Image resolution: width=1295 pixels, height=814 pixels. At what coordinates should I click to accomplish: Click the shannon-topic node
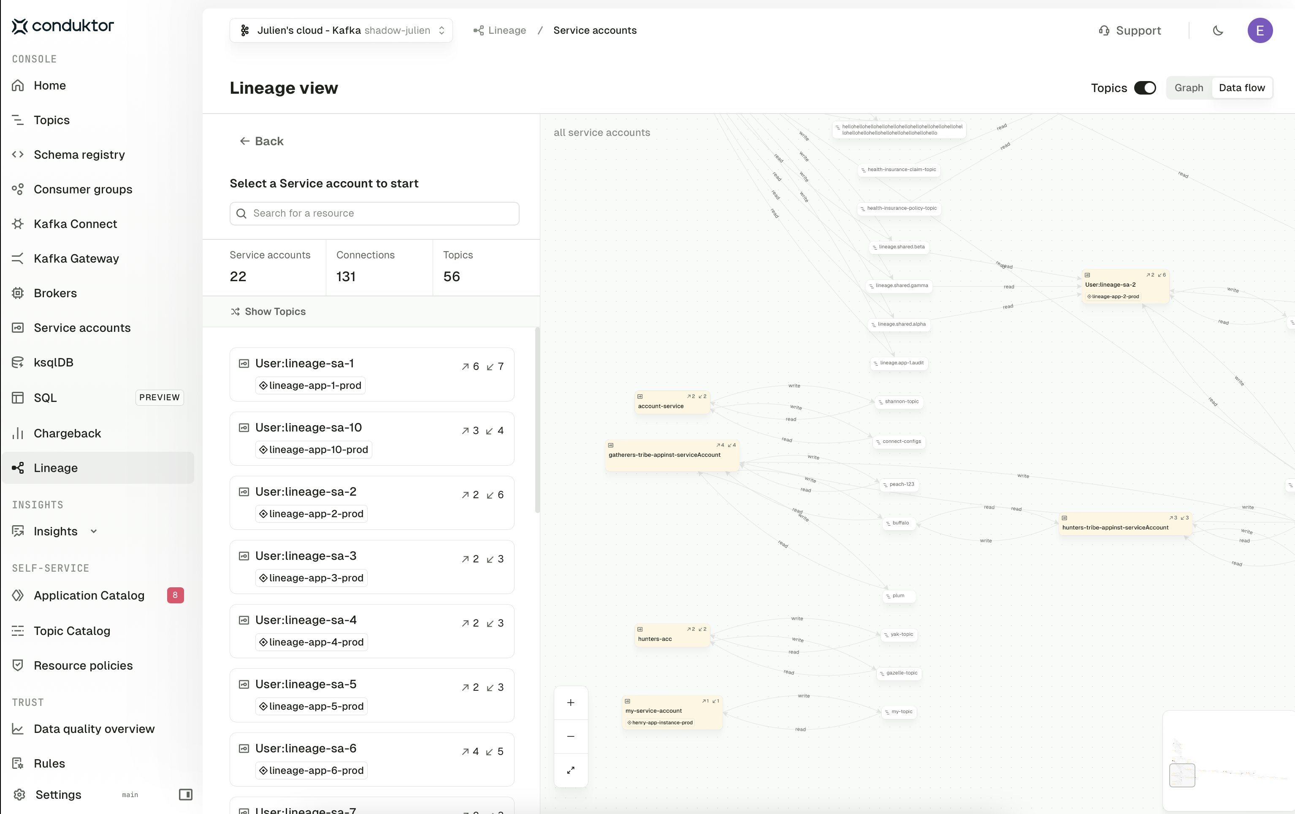(x=899, y=402)
